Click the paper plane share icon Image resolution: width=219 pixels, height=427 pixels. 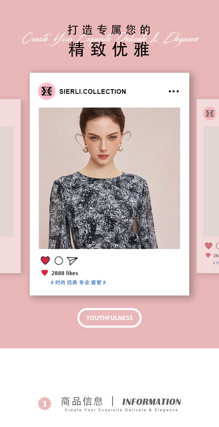point(72,261)
